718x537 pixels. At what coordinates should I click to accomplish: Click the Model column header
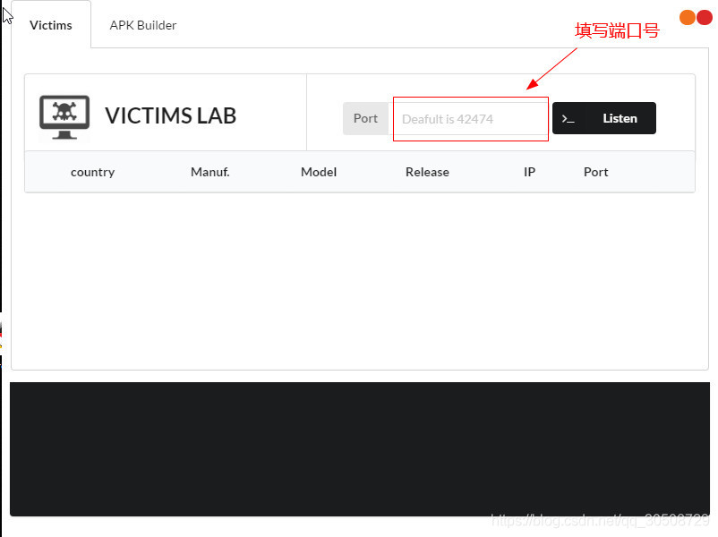tap(319, 172)
